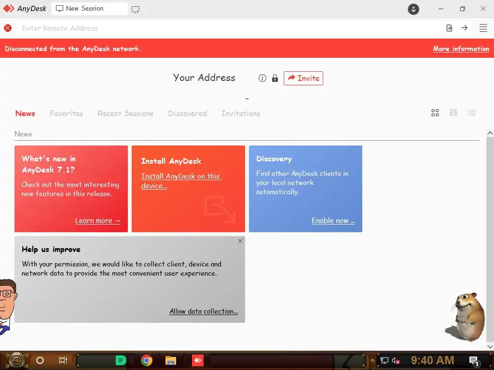Image resolution: width=494 pixels, height=370 pixels.
Task: Click the Discovery news card
Action: tap(305, 189)
